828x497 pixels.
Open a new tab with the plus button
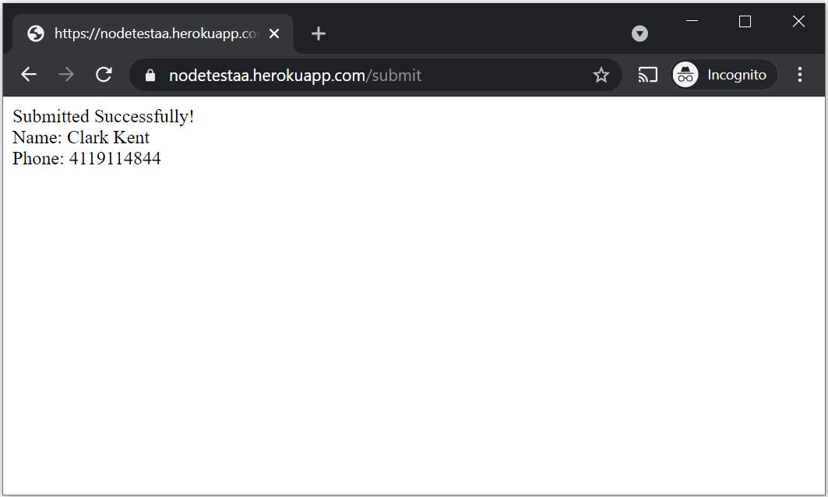pos(318,33)
